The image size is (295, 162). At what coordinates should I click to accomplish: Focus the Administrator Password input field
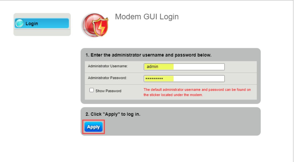(184, 78)
